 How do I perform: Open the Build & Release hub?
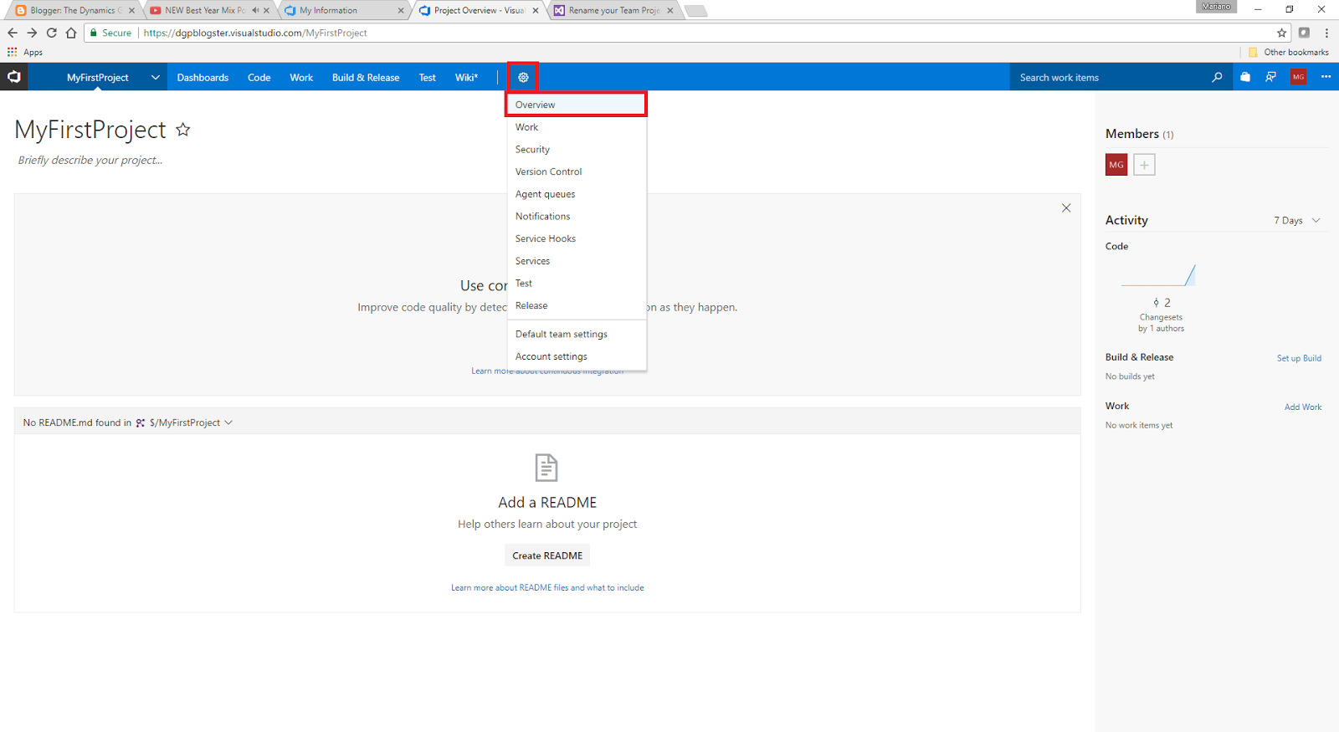tap(366, 77)
